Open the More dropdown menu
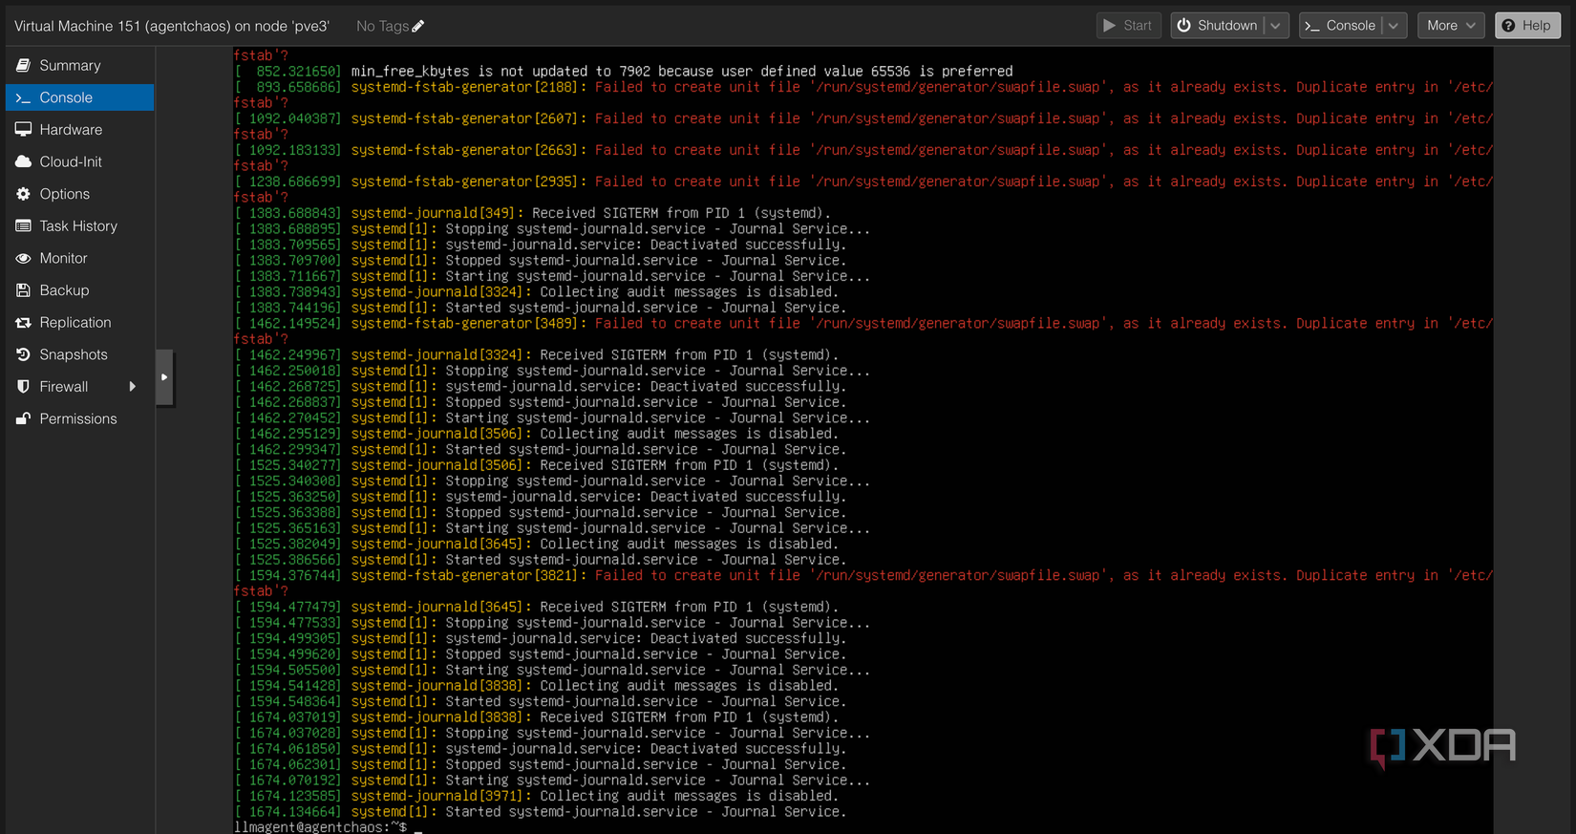The image size is (1576, 834). click(x=1451, y=26)
